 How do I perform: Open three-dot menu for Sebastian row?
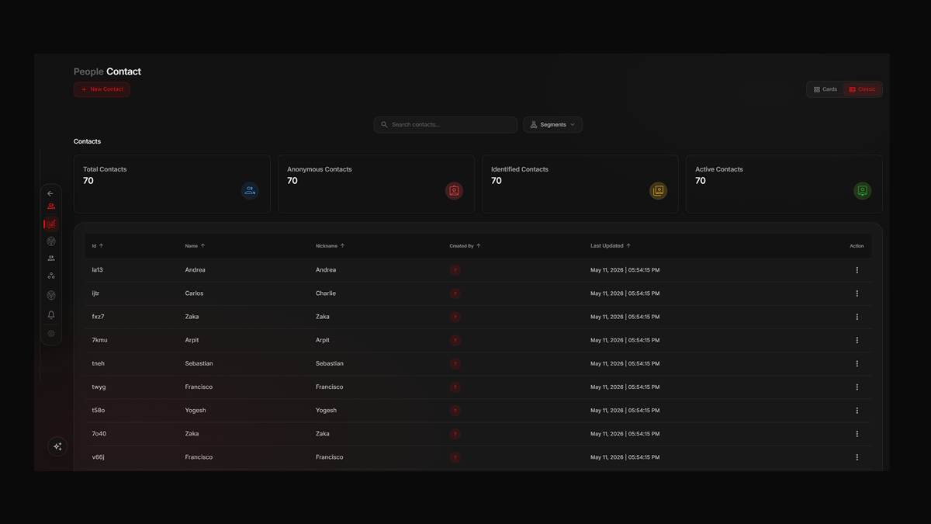[857, 363]
